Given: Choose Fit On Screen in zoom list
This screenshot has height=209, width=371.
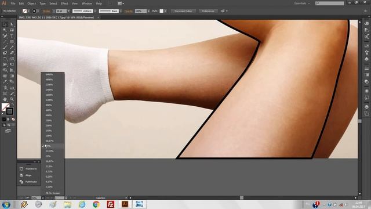Looking at the screenshot, I should pos(53,193).
